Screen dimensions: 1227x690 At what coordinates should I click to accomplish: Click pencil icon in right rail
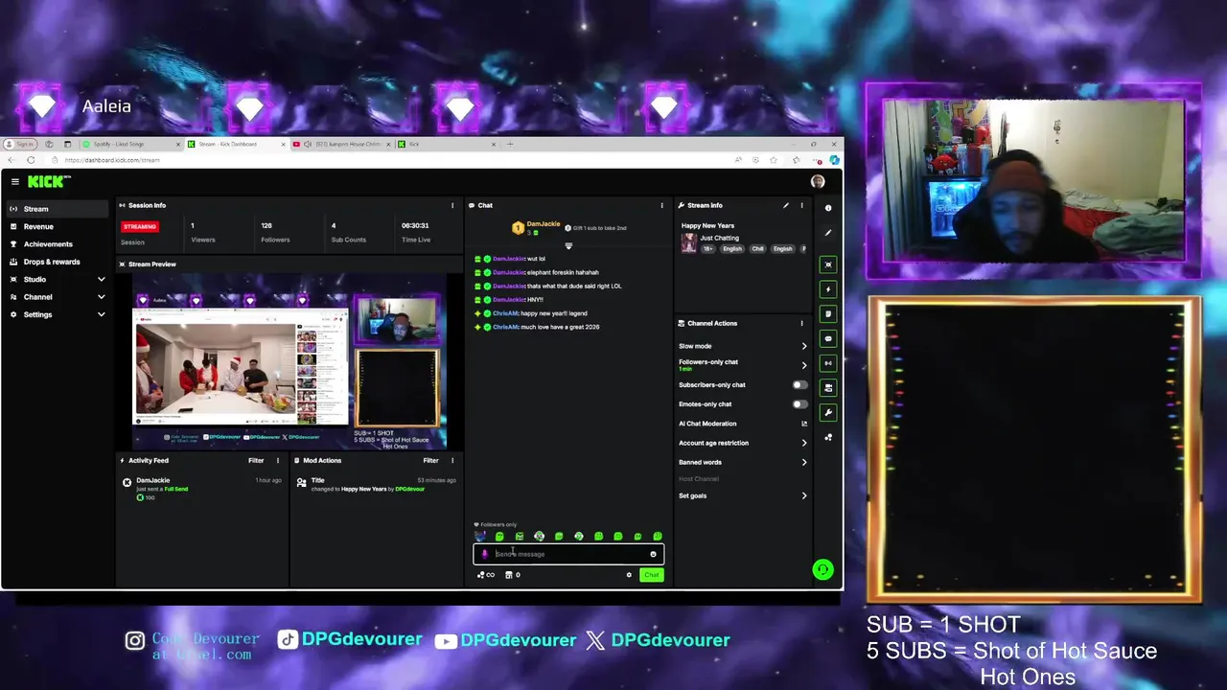(829, 233)
